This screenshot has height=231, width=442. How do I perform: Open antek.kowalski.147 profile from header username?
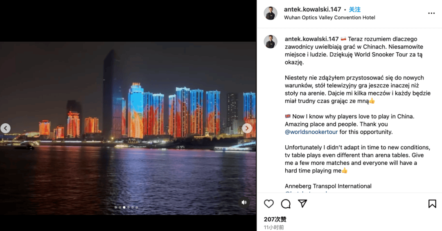pyautogui.click(x=312, y=9)
